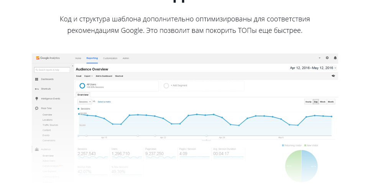Click the % New Sessions 49.39% tile
Viewport: 370px width, 191px height.
(x=127, y=171)
